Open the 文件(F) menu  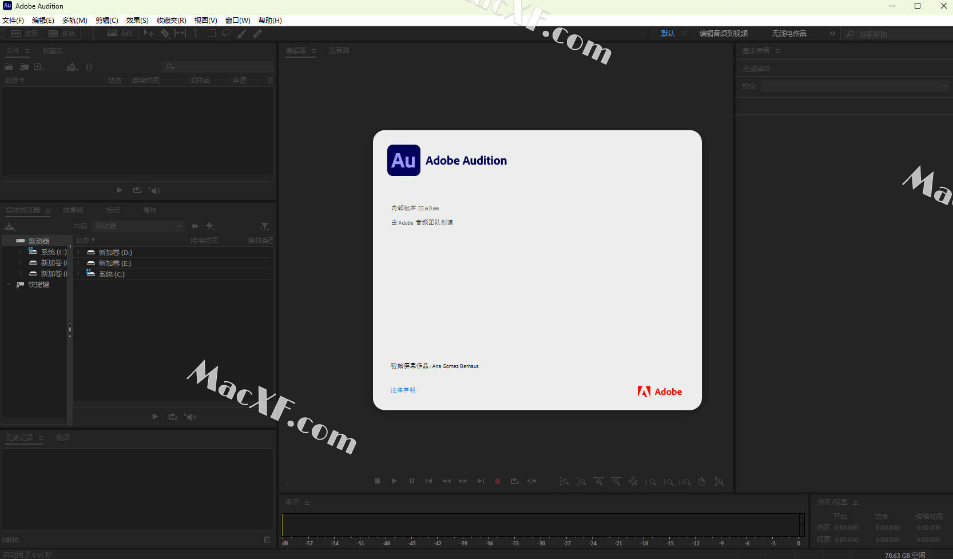click(x=13, y=20)
